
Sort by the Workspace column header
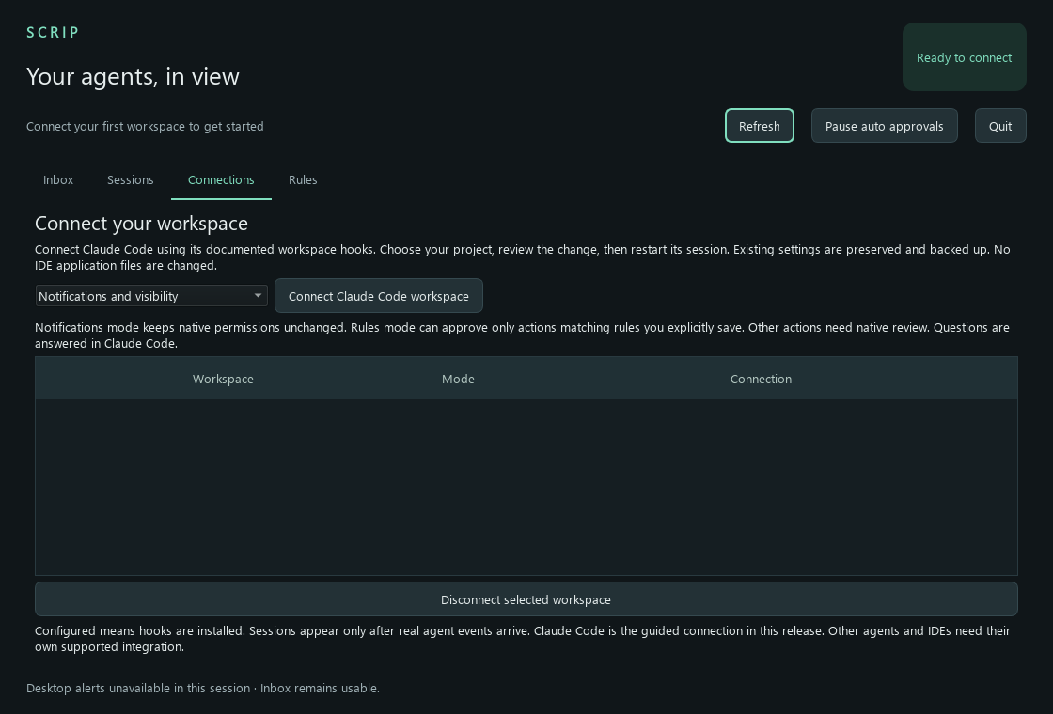pos(223,380)
